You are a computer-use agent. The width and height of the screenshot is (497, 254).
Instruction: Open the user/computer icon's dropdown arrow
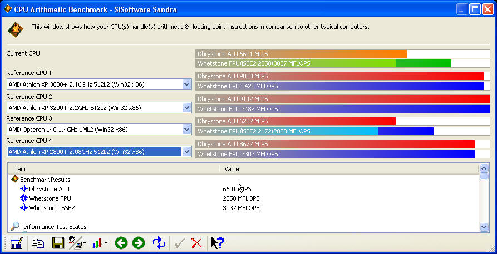[85, 243]
